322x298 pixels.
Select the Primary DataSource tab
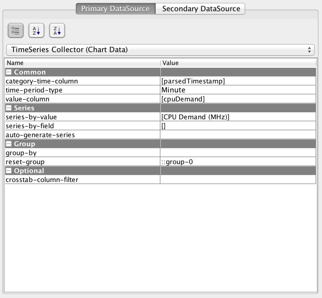point(115,9)
